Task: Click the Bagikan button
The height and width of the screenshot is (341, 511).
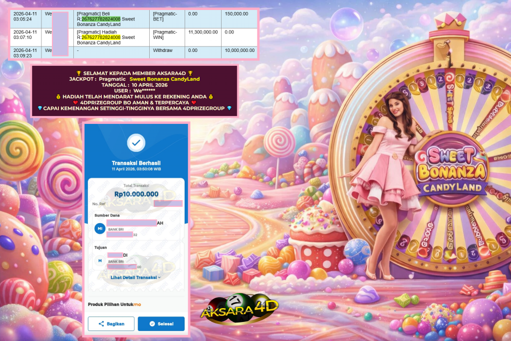Action: point(111,324)
